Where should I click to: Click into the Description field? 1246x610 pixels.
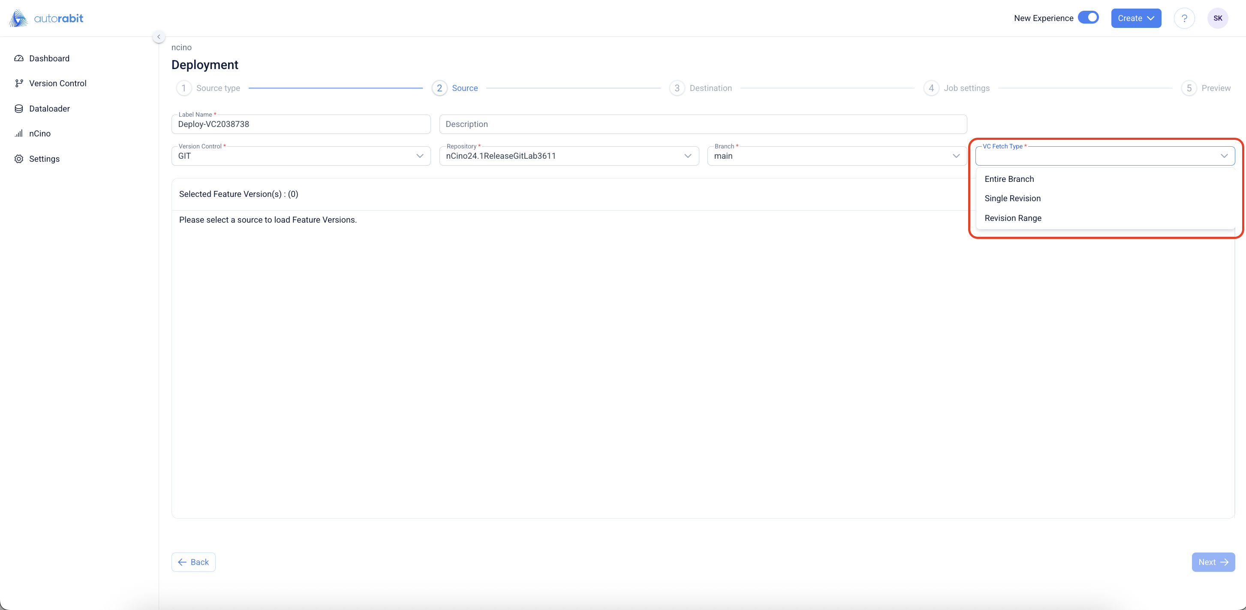702,124
